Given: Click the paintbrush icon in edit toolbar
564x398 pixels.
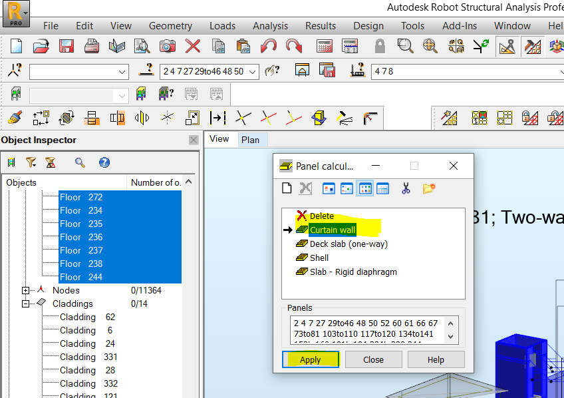Looking at the screenshot, I should [x=15, y=118].
